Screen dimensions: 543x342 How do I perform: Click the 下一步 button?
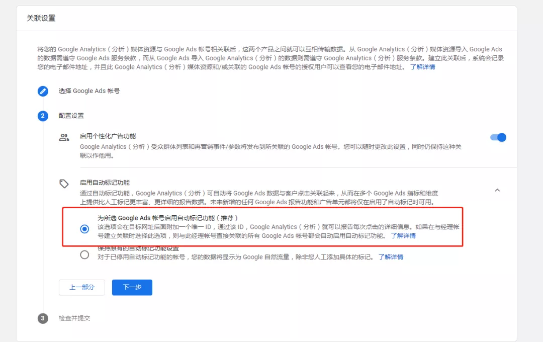pyautogui.click(x=132, y=287)
